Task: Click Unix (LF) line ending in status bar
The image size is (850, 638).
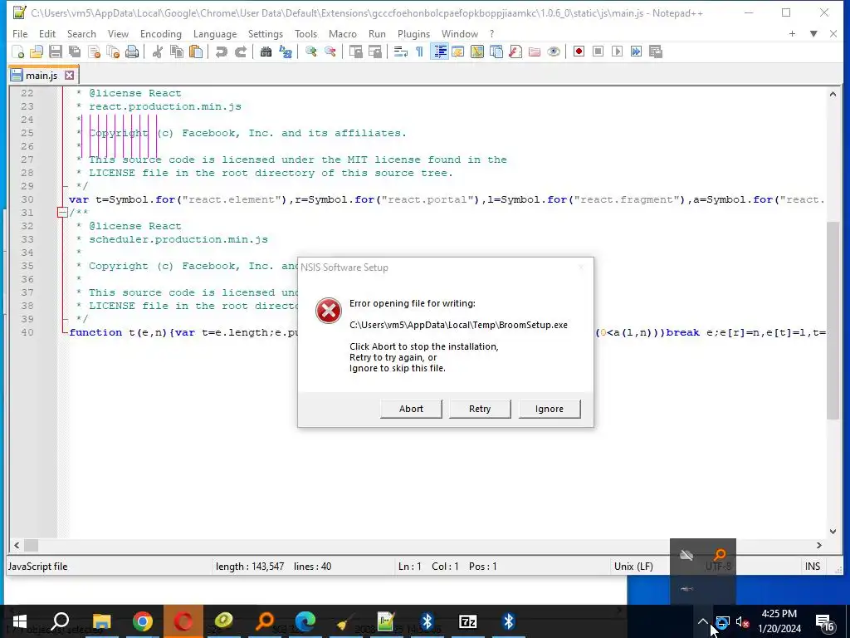Action: [x=633, y=567]
